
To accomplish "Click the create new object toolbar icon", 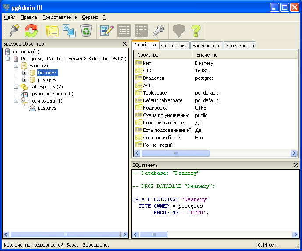I will pos(69,30).
